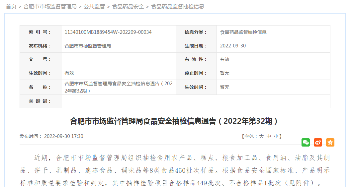The width and height of the screenshot is (351, 187).
Task: Share article via green WeChat icon
Action: [x=306, y=143]
